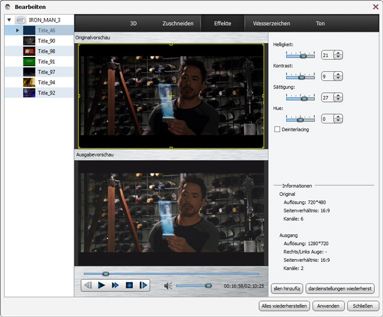
Task: Open the Wasserzeichen tab
Action: point(271,23)
